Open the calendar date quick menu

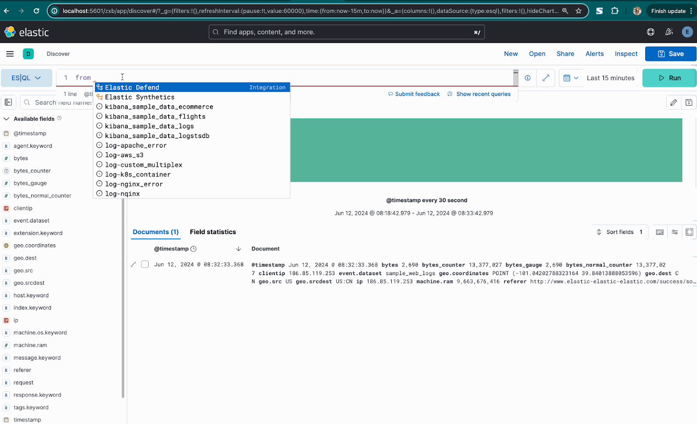[x=571, y=78]
